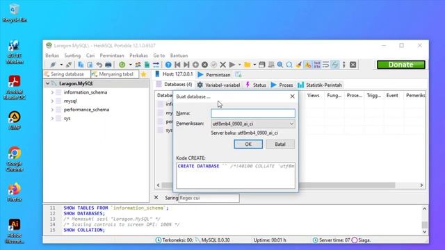
Task: Click the copy icon in the toolbar
Action: (81, 65)
